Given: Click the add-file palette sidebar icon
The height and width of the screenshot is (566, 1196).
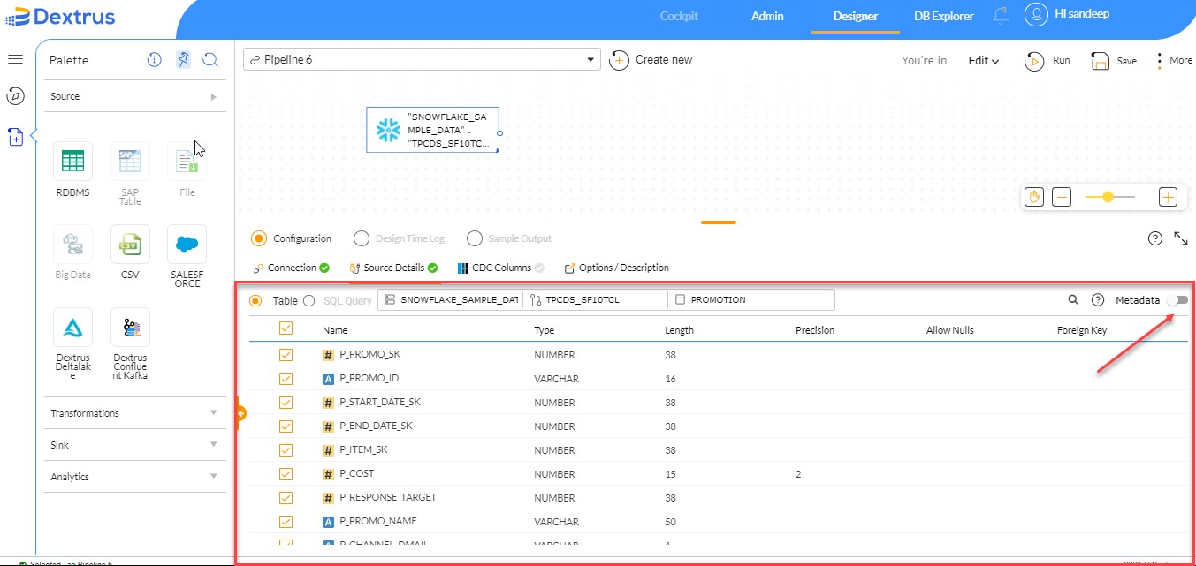Looking at the screenshot, I should 15,137.
